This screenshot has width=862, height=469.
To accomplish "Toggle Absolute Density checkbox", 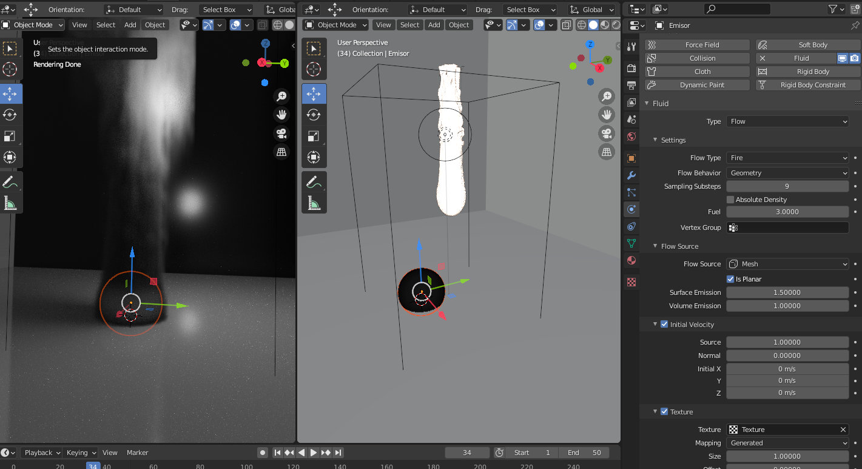I will (x=730, y=200).
